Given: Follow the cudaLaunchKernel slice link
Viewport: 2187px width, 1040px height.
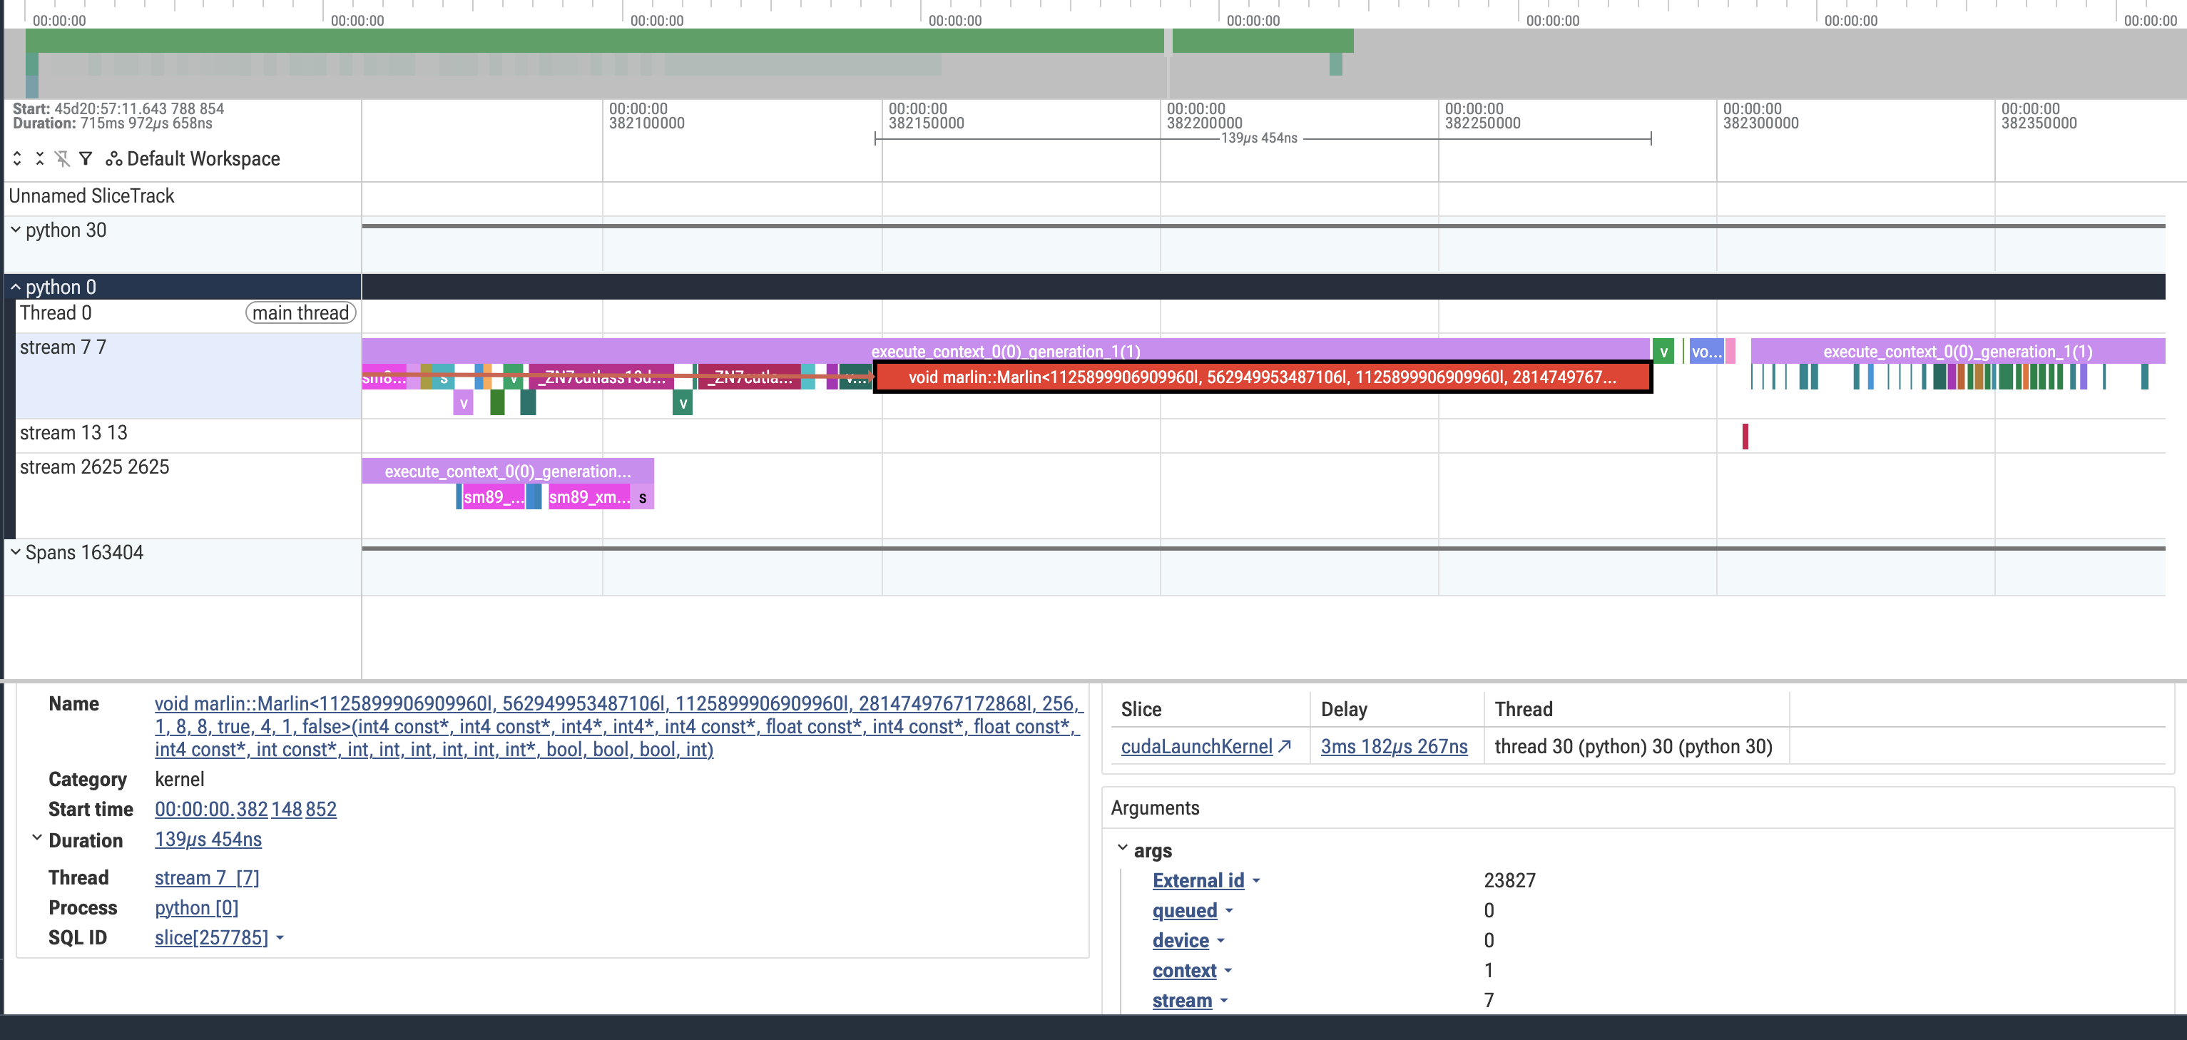Looking at the screenshot, I should 1205,746.
